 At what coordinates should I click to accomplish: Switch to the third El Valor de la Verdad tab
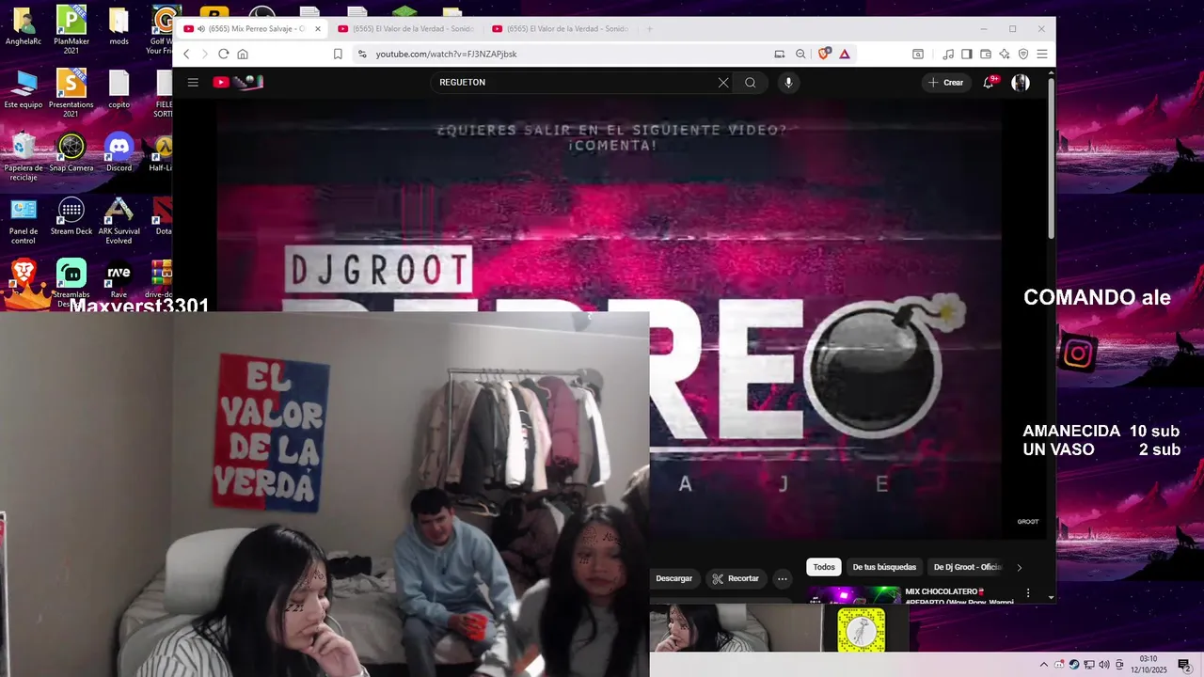[x=560, y=29]
